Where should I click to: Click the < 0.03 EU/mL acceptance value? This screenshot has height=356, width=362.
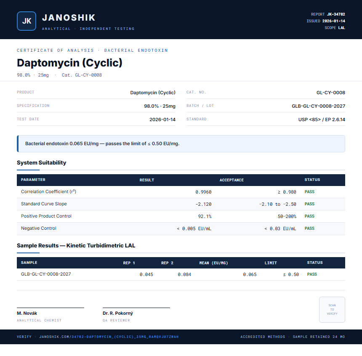280,229
